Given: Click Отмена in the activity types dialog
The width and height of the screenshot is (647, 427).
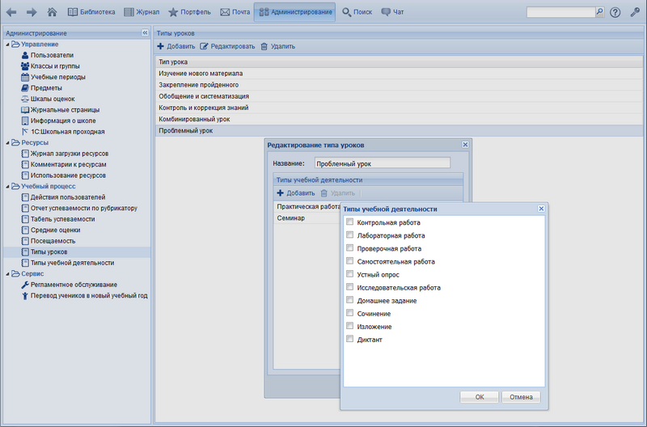Looking at the screenshot, I should pyautogui.click(x=521, y=397).
